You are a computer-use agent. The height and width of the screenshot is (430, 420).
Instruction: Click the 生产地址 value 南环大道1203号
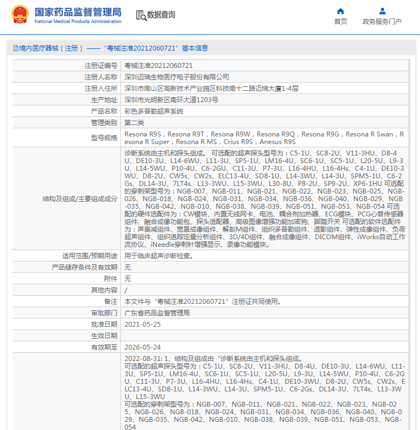point(171,99)
